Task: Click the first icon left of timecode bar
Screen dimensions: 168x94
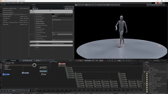Action: (2, 91)
